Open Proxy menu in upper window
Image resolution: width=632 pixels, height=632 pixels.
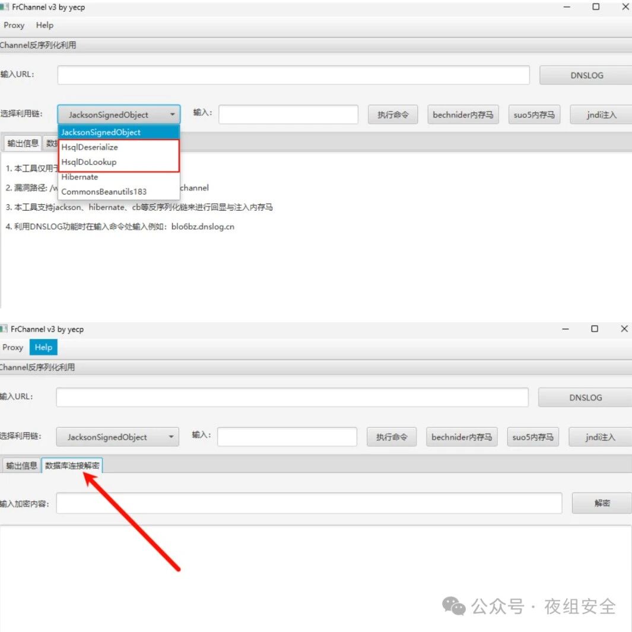tap(14, 26)
